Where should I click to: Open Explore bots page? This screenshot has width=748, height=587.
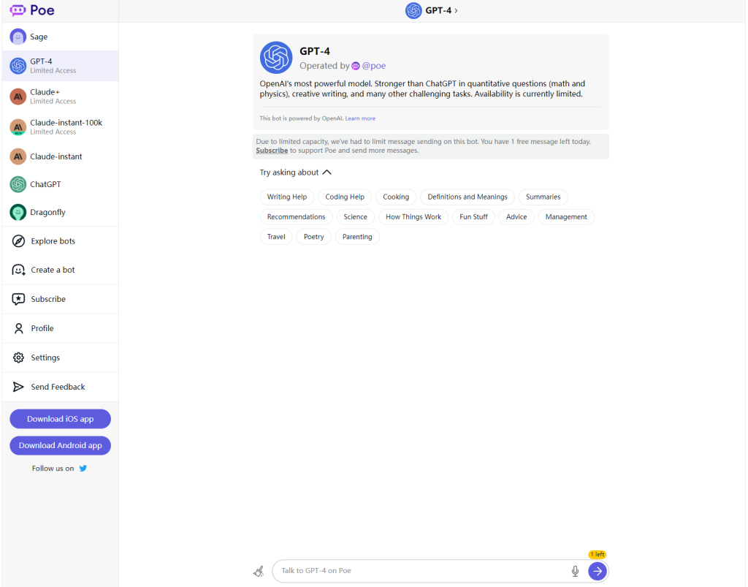pos(60,241)
